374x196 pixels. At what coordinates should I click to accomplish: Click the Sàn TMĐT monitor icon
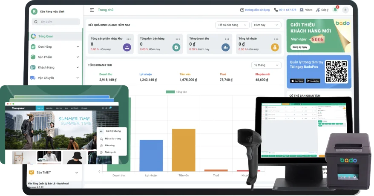[x=31, y=173]
